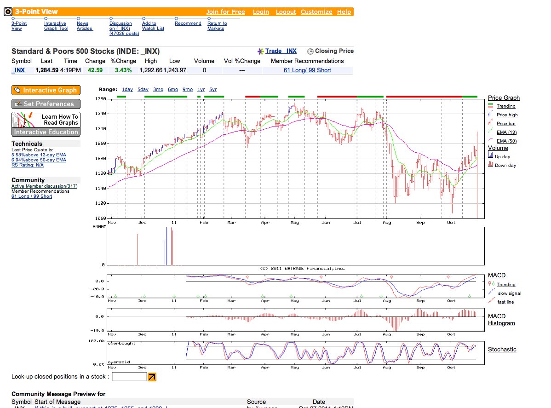Click the 3-Point View logo icon
Screen dimensions: 551x408
click(8, 11)
